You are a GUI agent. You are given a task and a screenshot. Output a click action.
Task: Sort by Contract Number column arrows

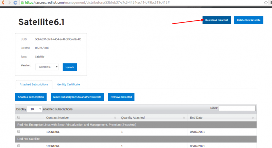click(115, 118)
